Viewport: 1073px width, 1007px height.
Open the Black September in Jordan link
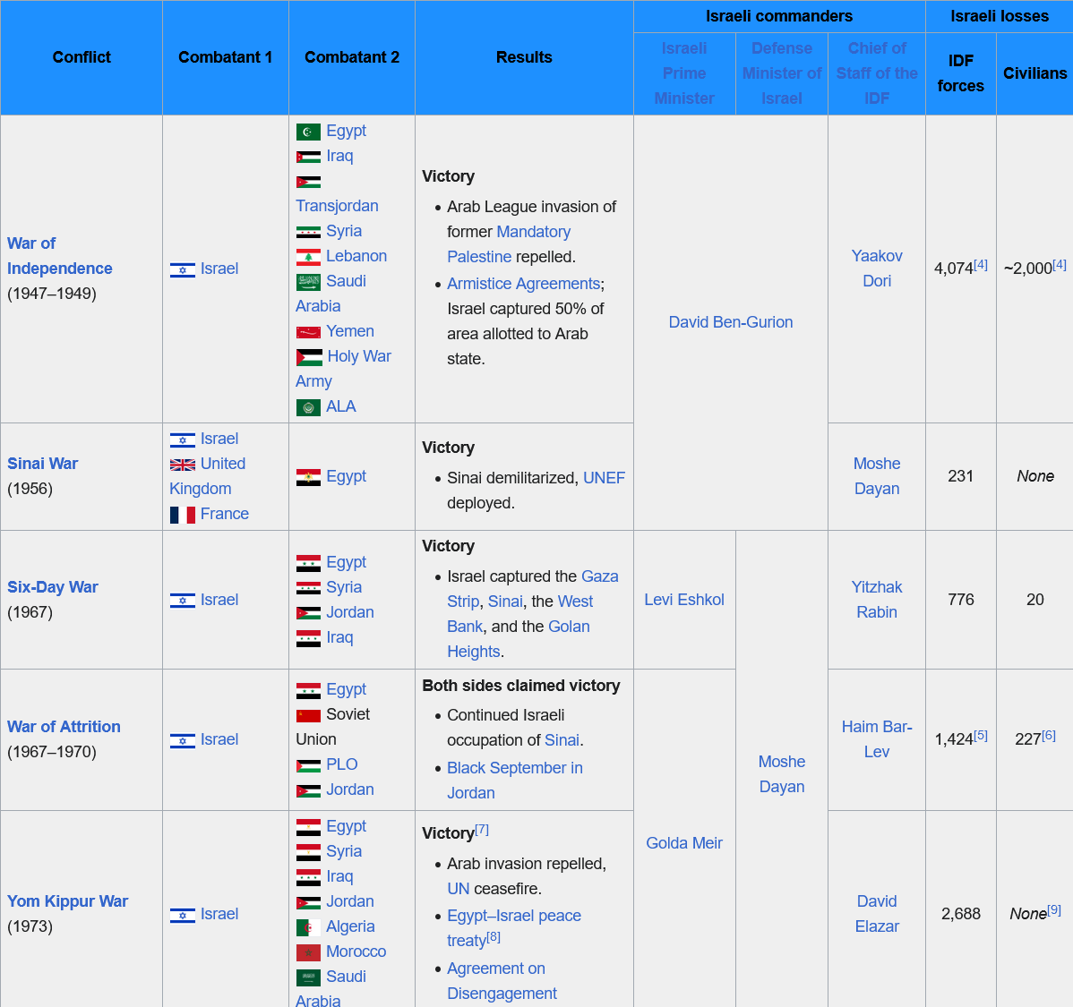point(515,780)
